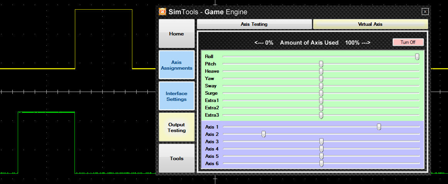Viewport: 448px width, 184px height.
Task: Click the Axis 3 slider handle
Action: 321,142
